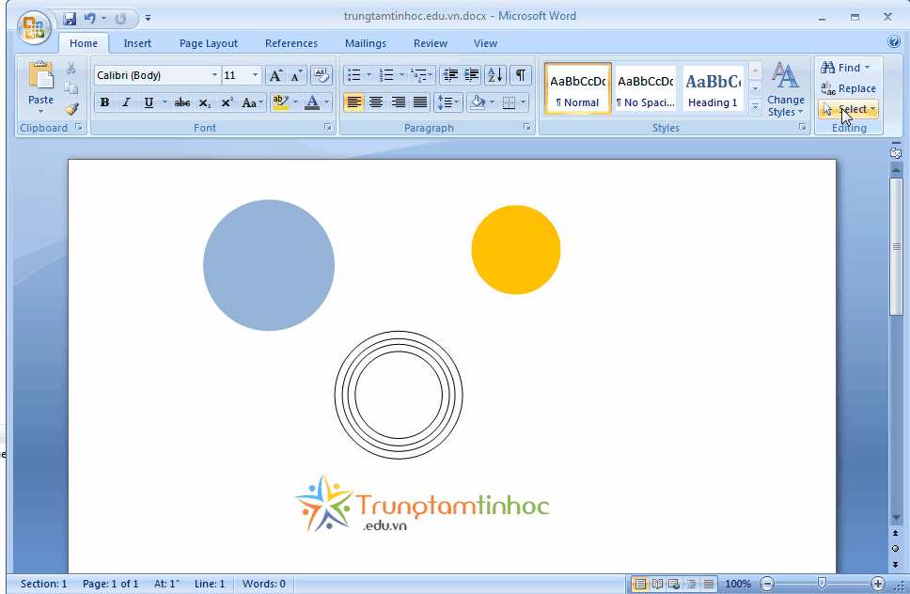The width and height of the screenshot is (910, 594).
Task: Toggle Show/Hide paragraph marks
Action: (x=521, y=75)
